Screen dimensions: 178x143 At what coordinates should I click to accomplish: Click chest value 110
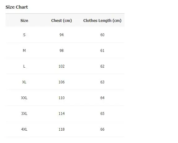(x=62, y=98)
